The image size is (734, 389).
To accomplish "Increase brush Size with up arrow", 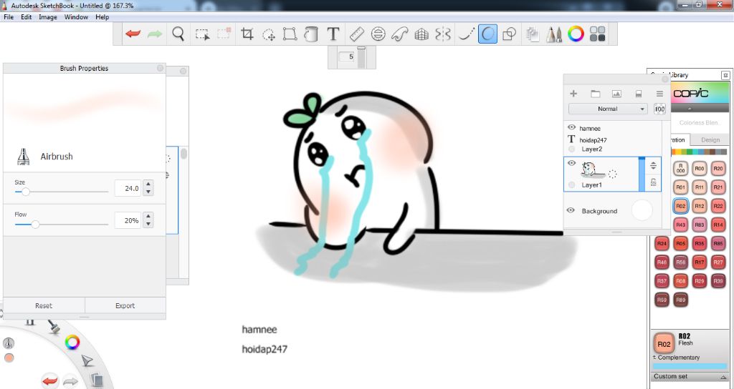I will coord(148,184).
